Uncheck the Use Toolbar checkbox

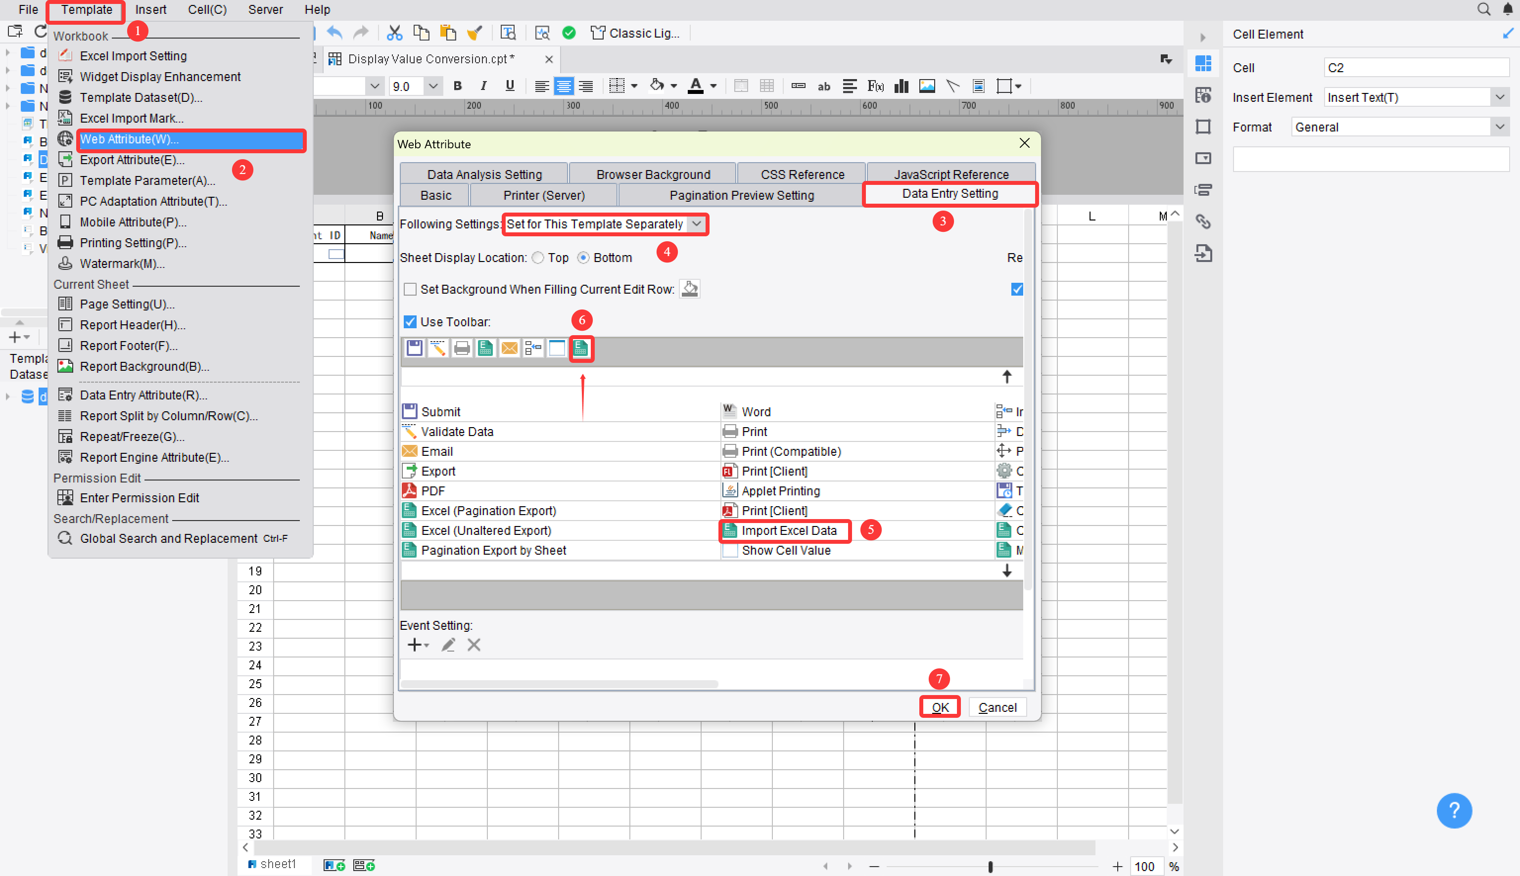coord(410,322)
